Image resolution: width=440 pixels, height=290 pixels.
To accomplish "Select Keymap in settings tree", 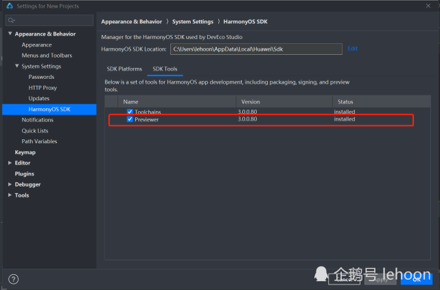I will pyautogui.click(x=25, y=152).
